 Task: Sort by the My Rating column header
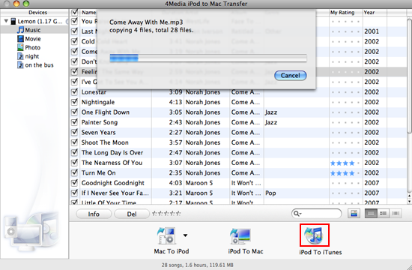346,12
